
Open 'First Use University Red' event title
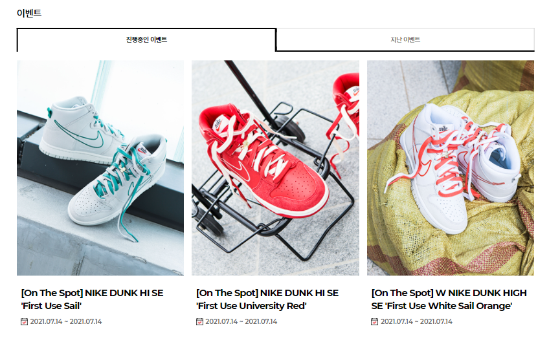pyautogui.click(x=267, y=299)
